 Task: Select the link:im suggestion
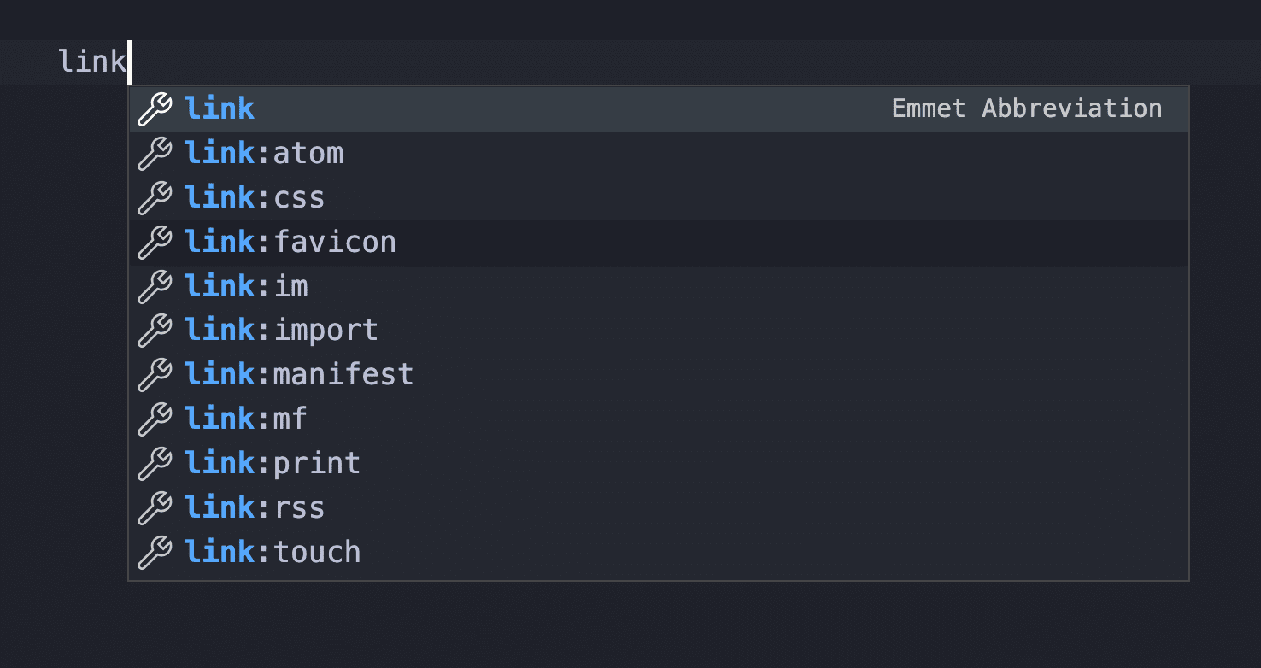[246, 286]
